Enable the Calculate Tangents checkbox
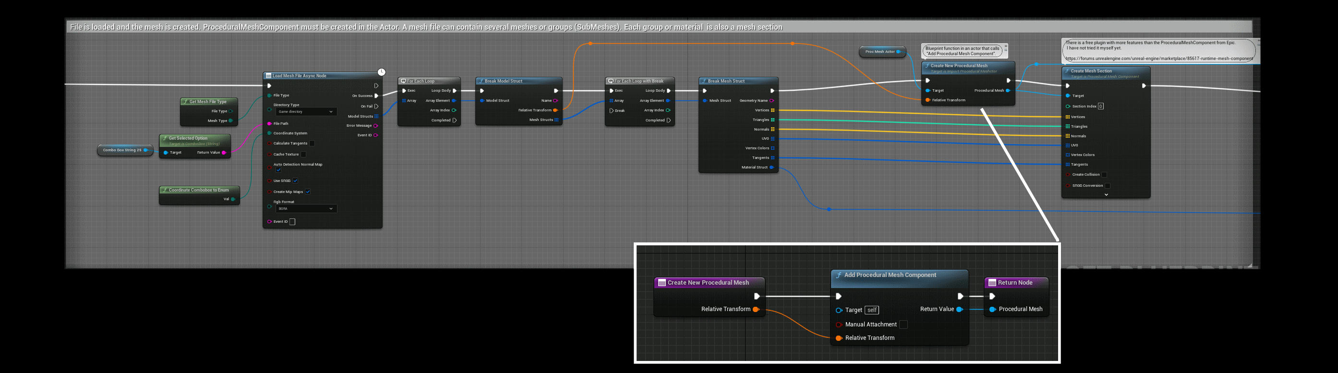This screenshot has height=373, width=1338. [312, 144]
